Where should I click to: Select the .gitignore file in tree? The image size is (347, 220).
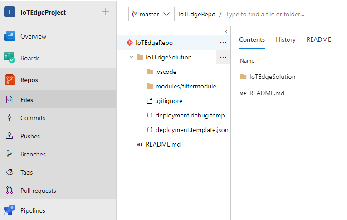(x=169, y=101)
